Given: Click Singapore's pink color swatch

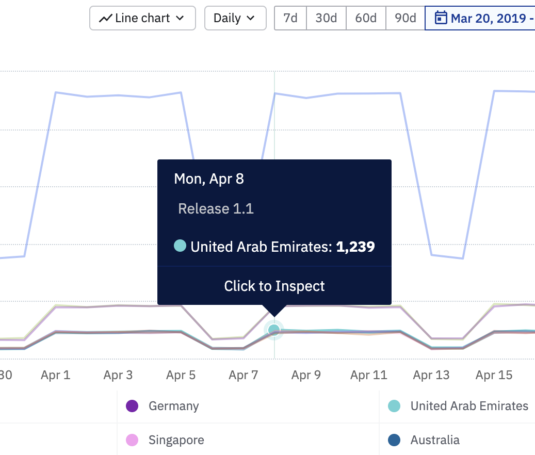Looking at the screenshot, I should point(133,440).
